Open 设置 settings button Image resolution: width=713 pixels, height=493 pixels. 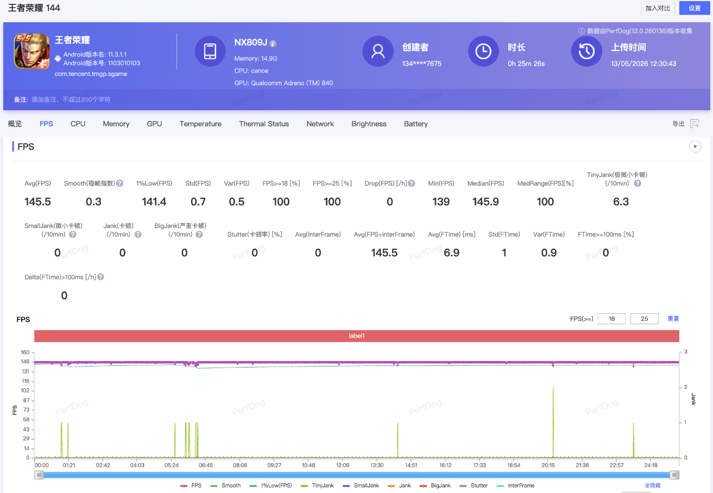695,8
